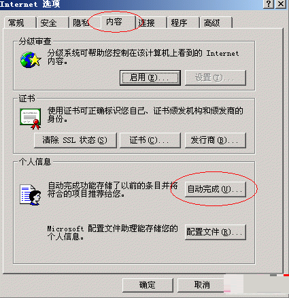Go to the 程序 tab
The height and width of the screenshot is (298, 289).
pyautogui.click(x=183, y=22)
